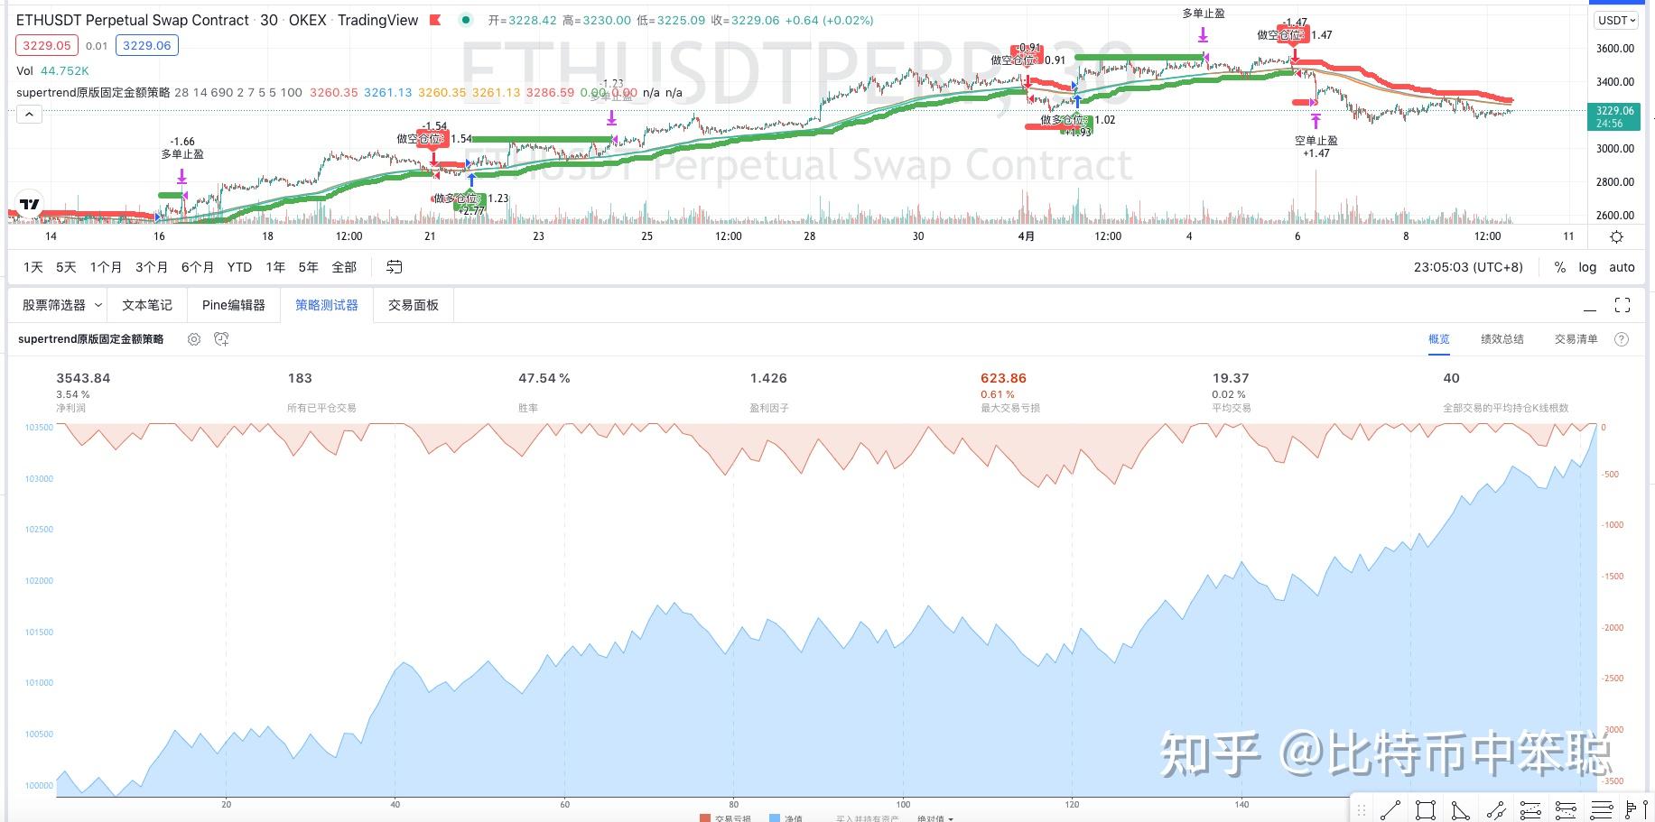Open the strategy settings gear icon

(194, 339)
